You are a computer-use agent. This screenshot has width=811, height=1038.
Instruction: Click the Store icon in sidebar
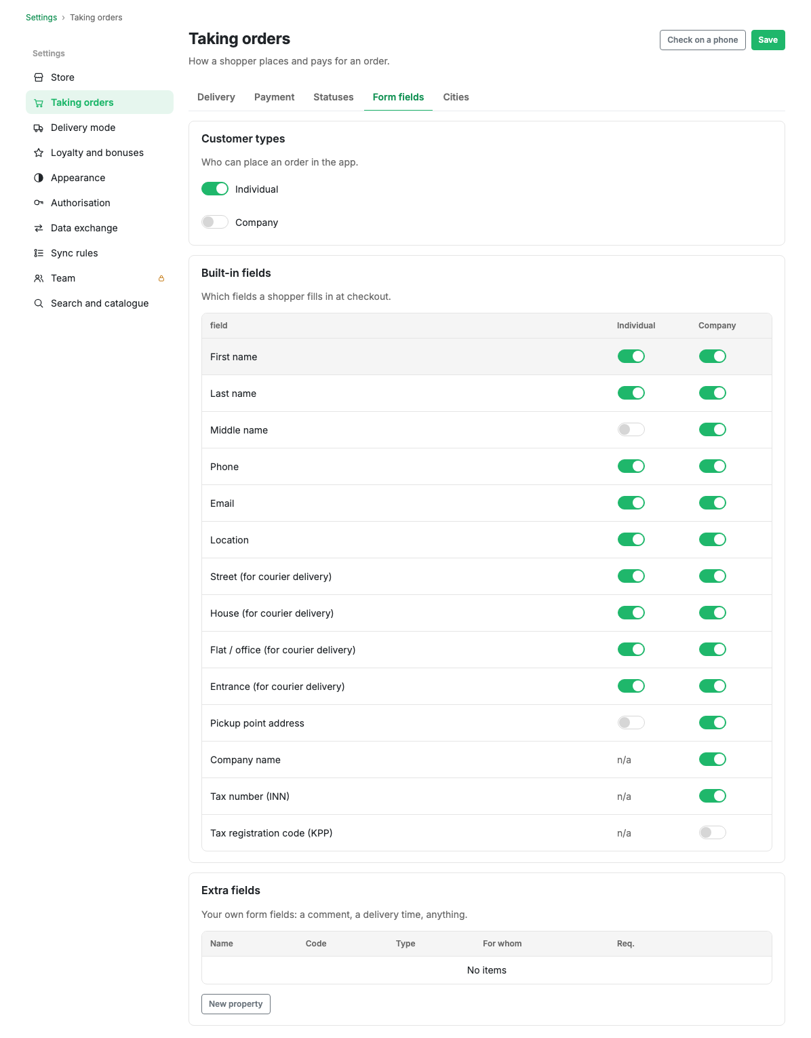pyautogui.click(x=39, y=77)
